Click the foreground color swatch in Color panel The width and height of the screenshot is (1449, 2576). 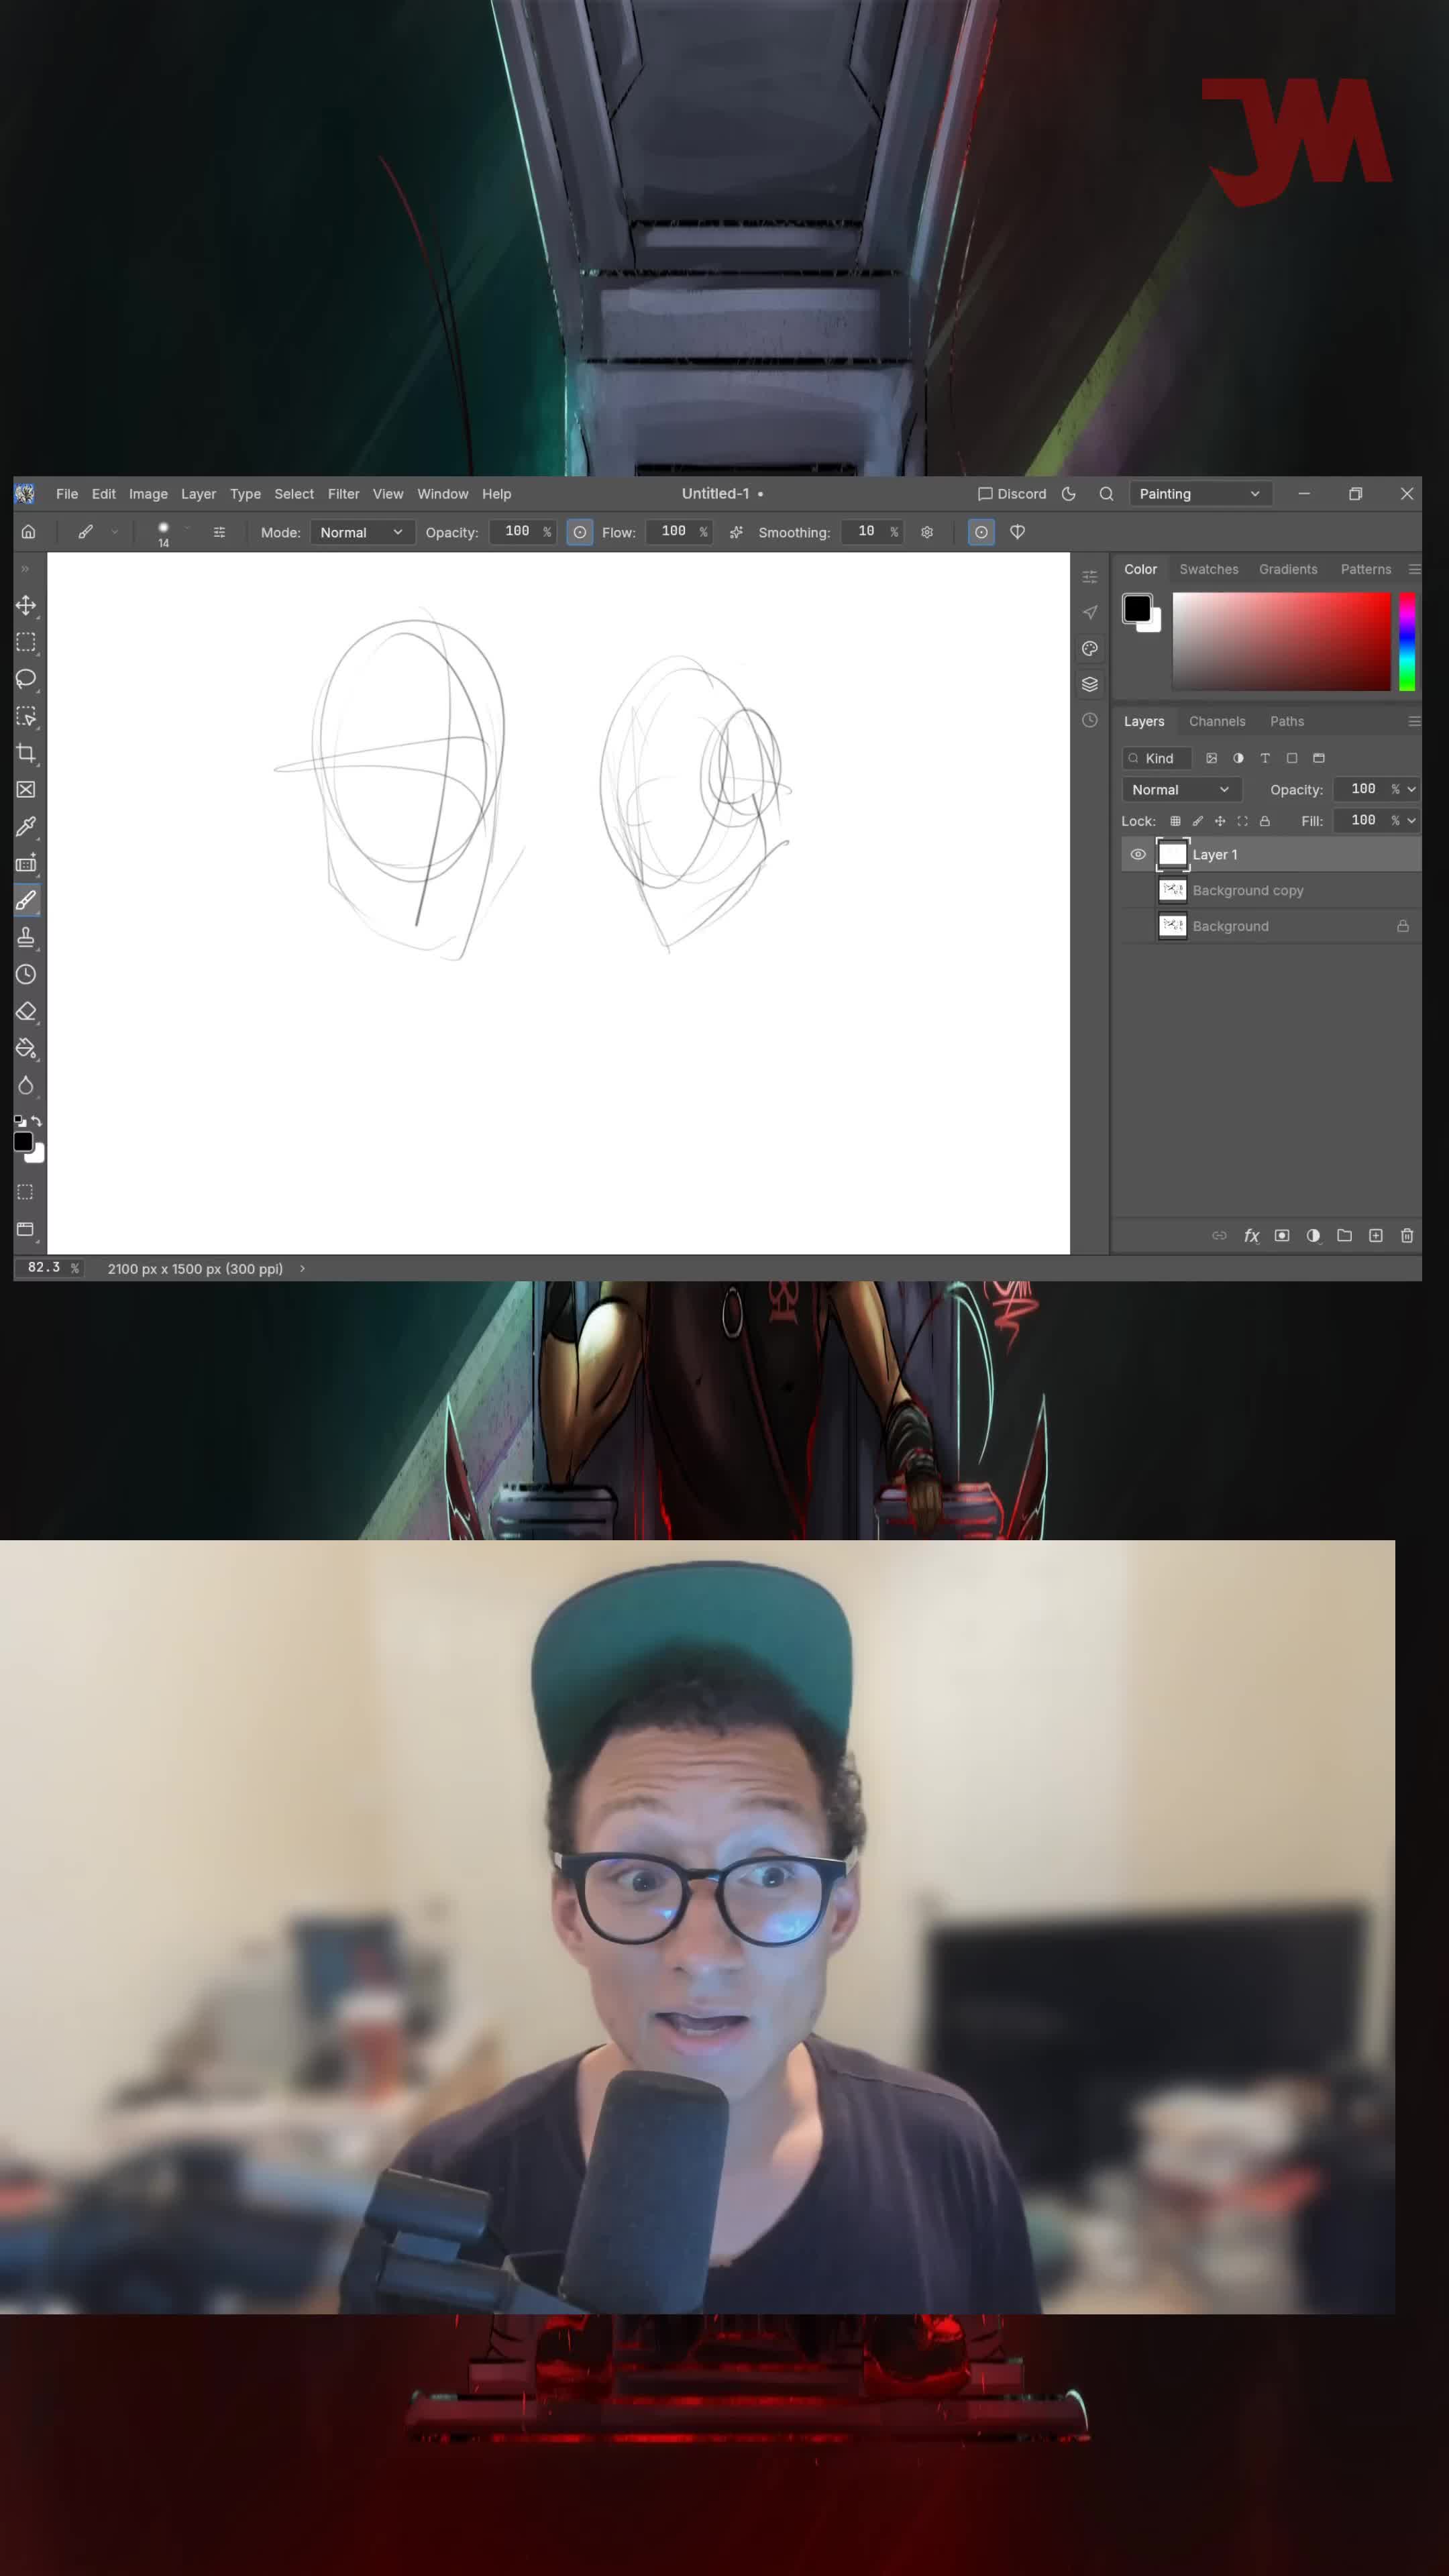point(1136,607)
